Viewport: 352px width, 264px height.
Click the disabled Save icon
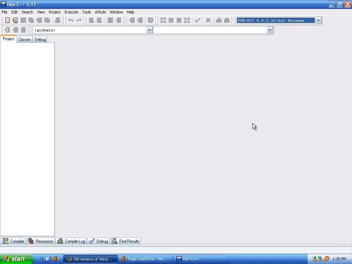coord(23,20)
